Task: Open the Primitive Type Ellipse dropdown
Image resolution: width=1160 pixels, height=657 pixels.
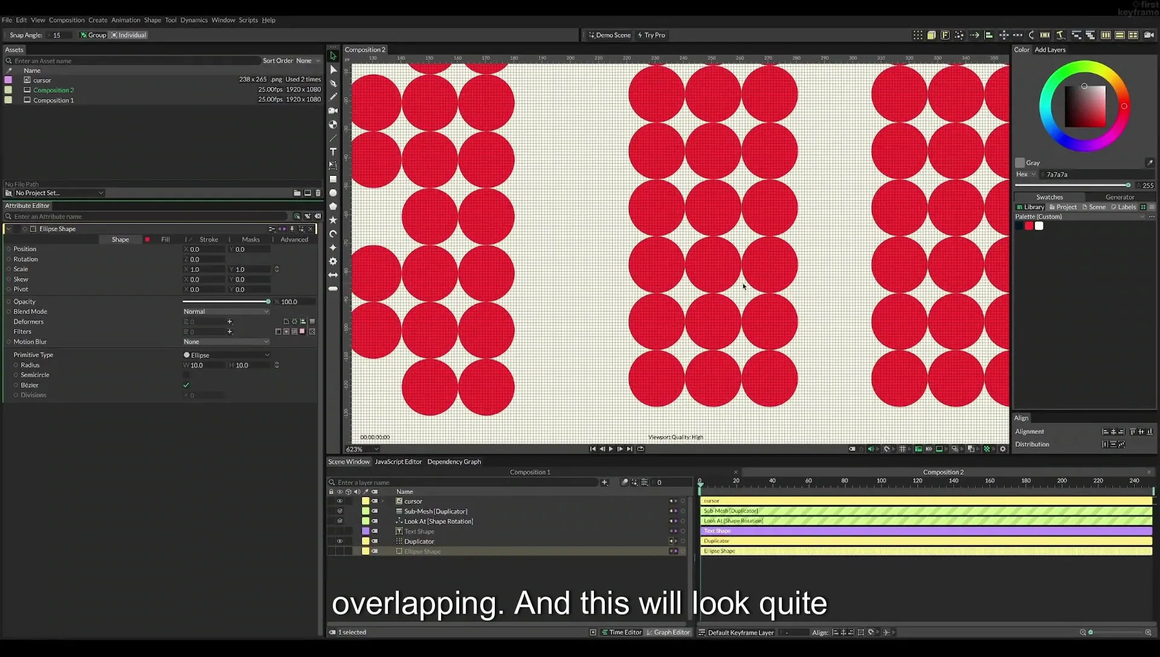Action: (x=226, y=355)
